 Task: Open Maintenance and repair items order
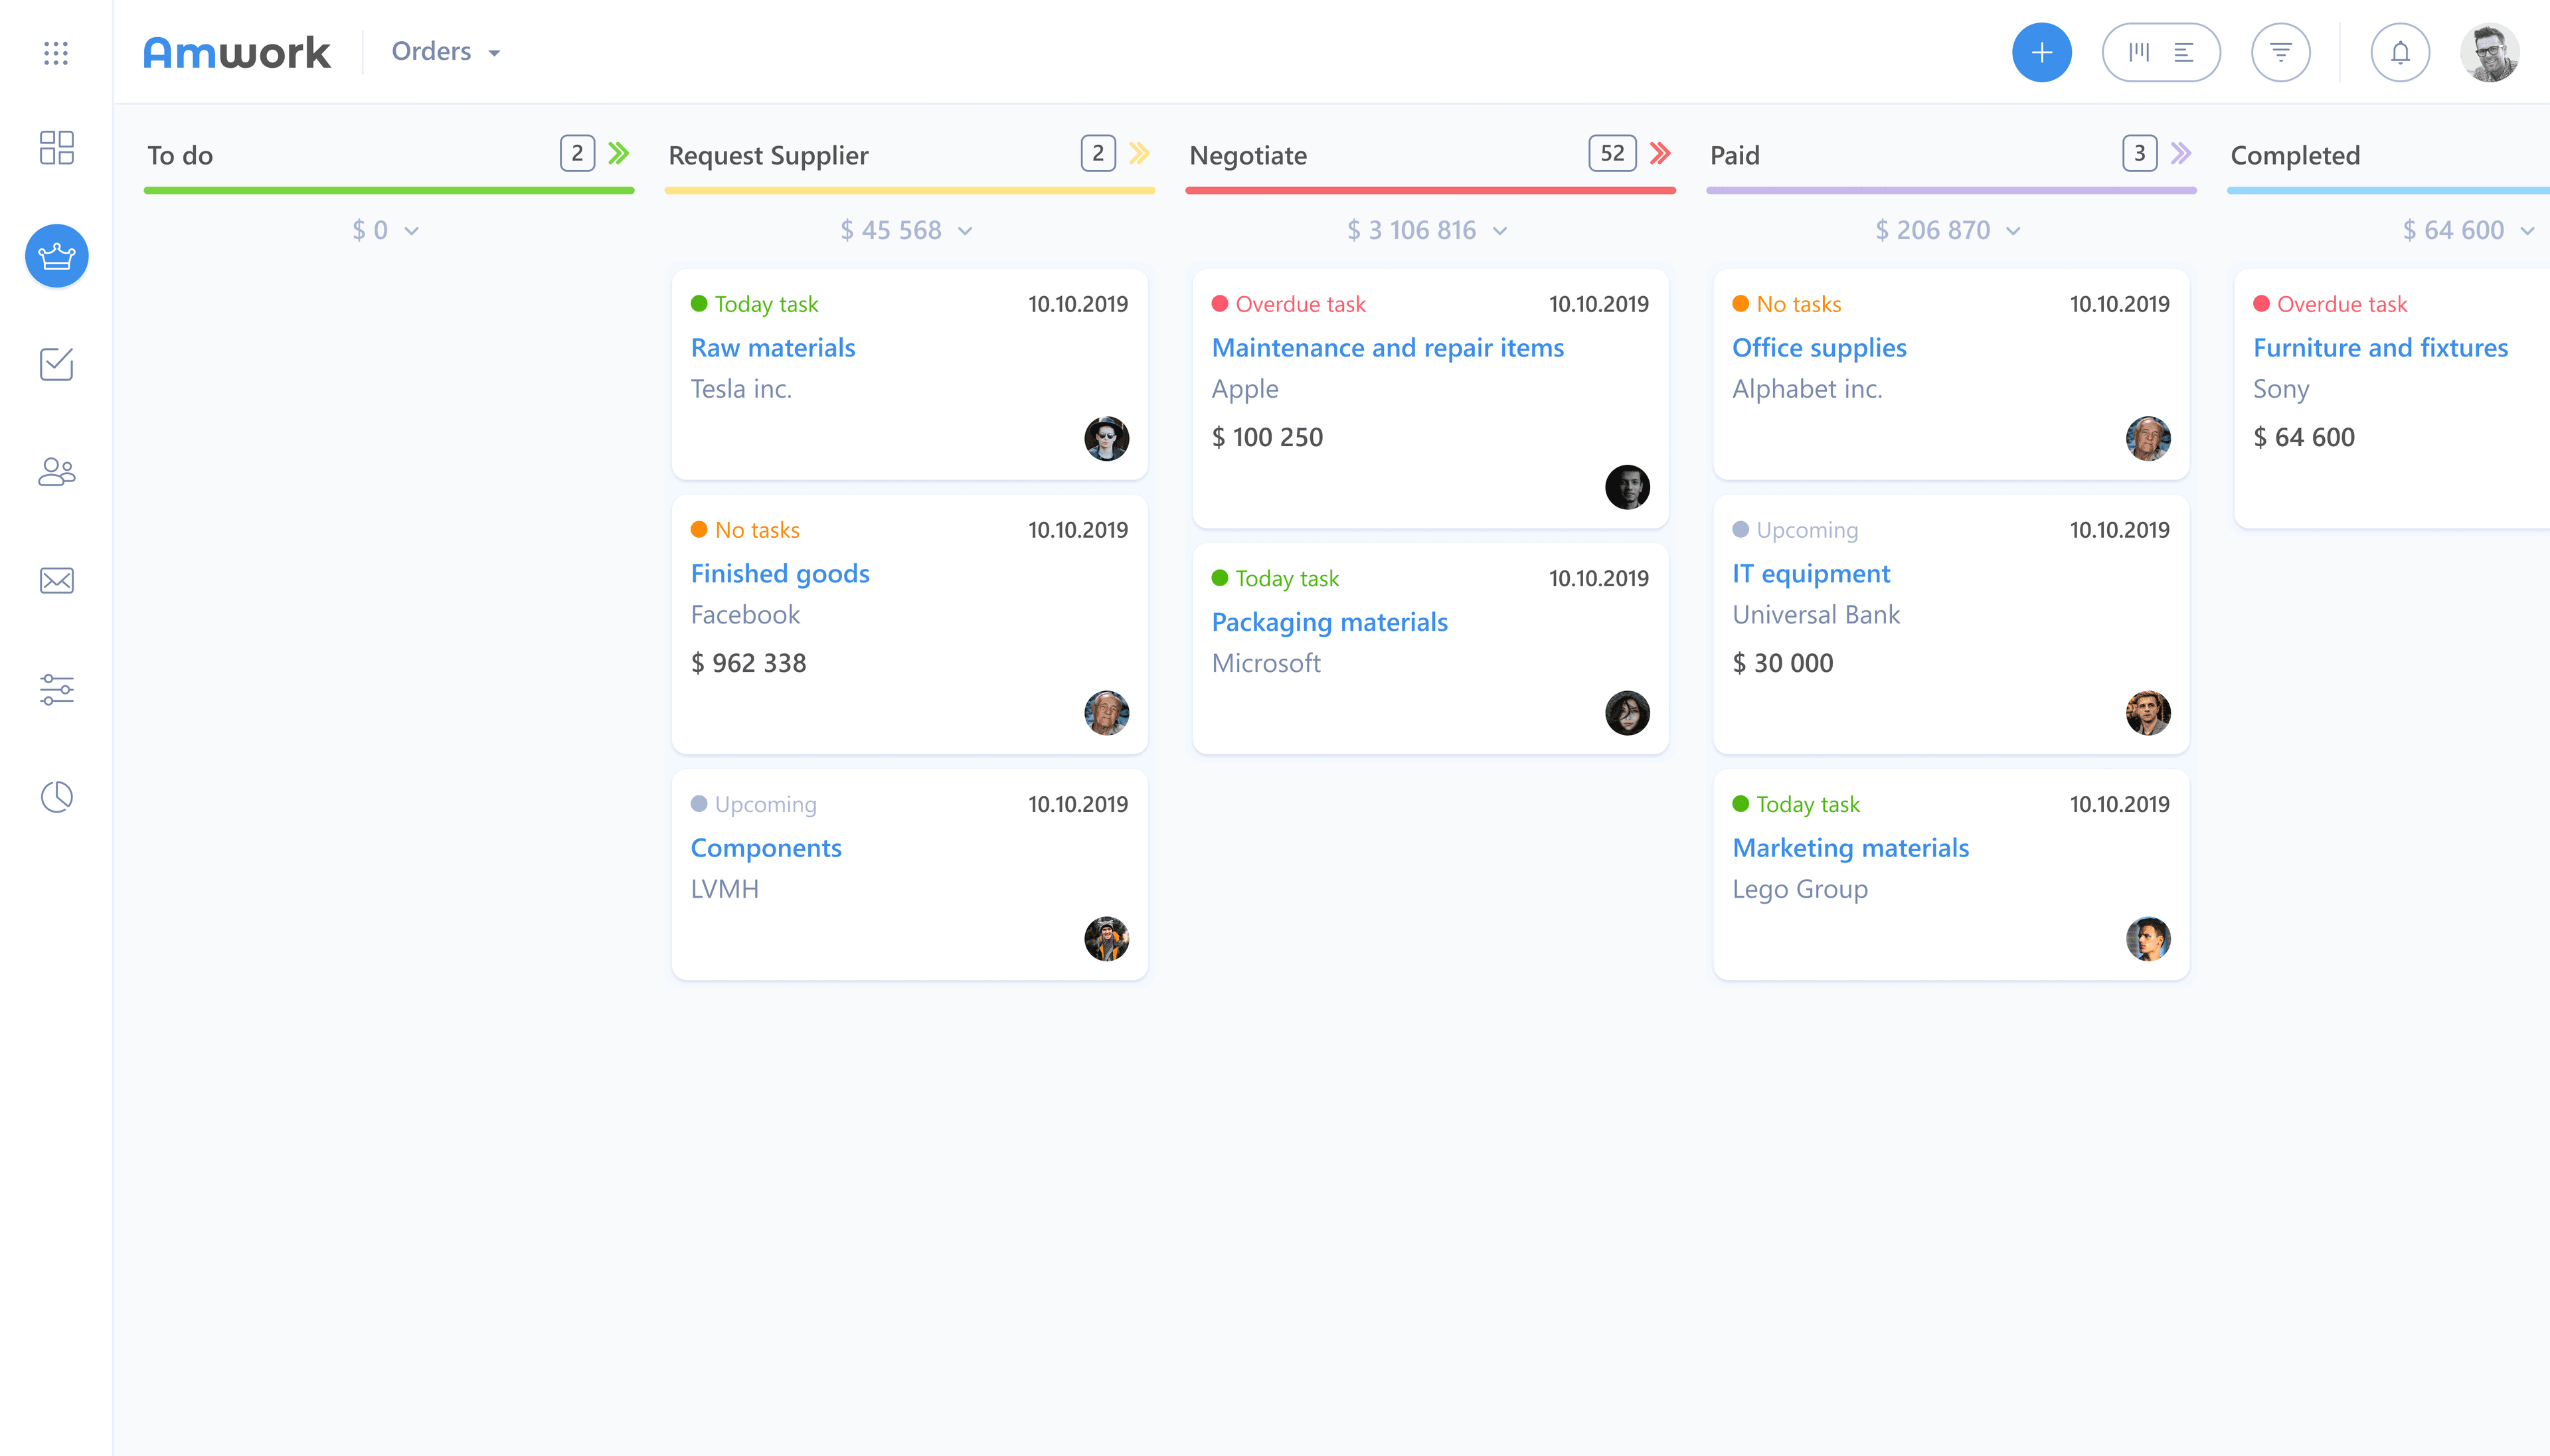[x=1388, y=348]
